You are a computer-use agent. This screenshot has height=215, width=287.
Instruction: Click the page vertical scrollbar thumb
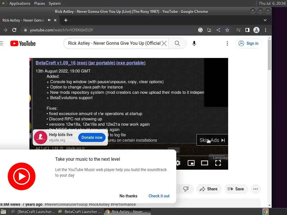pyautogui.click(x=269, y=55)
